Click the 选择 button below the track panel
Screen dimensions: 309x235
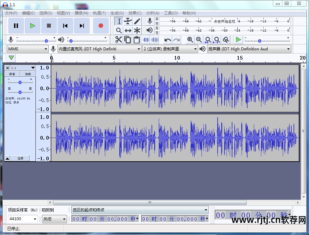20,158
